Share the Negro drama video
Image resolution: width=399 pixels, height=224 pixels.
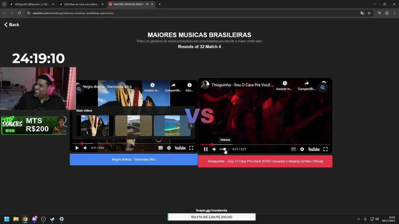click(x=173, y=87)
